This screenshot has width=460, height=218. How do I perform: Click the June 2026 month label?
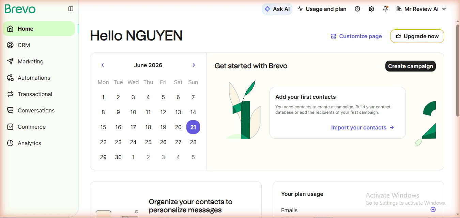pos(148,65)
